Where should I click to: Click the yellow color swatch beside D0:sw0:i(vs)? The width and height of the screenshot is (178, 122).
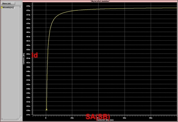tap(2, 8)
